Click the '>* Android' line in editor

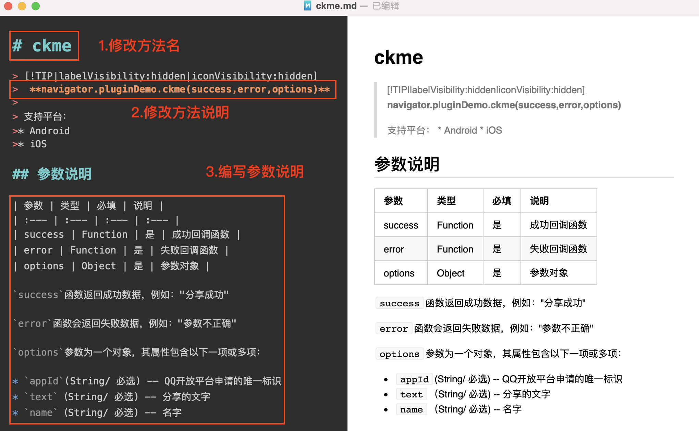(x=41, y=131)
